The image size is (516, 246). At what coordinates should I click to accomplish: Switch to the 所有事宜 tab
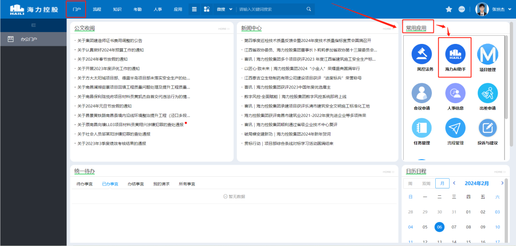[187, 184]
